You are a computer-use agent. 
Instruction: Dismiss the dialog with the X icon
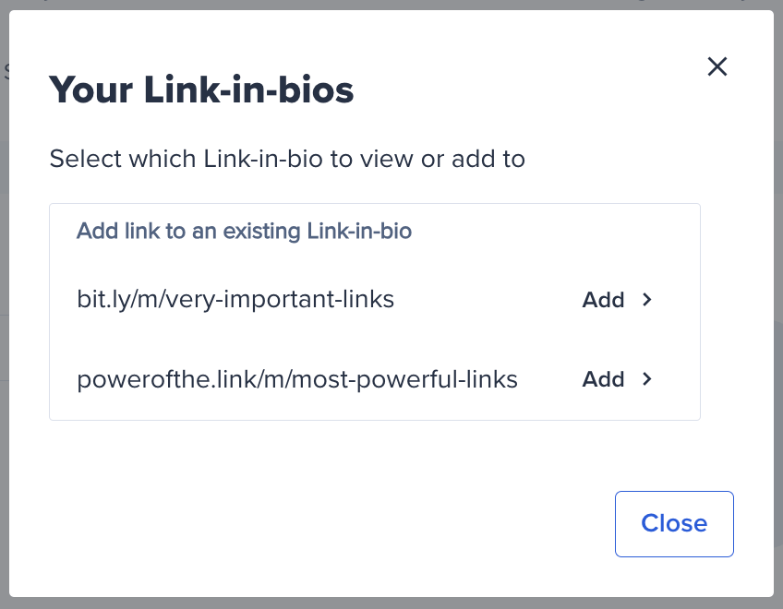point(717,66)
